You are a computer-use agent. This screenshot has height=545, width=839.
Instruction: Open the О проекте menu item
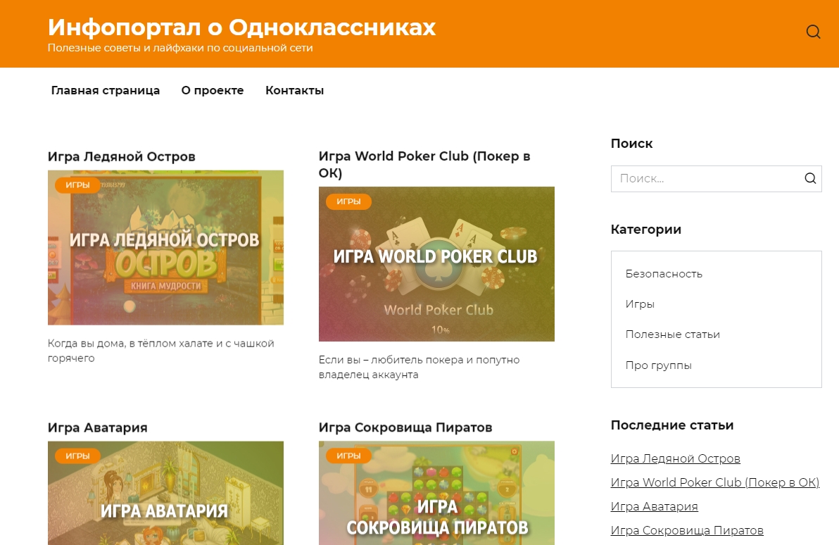213,90
